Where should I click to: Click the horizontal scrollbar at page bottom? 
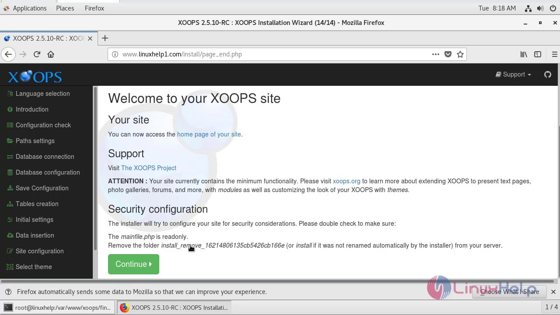pos(278,281)
